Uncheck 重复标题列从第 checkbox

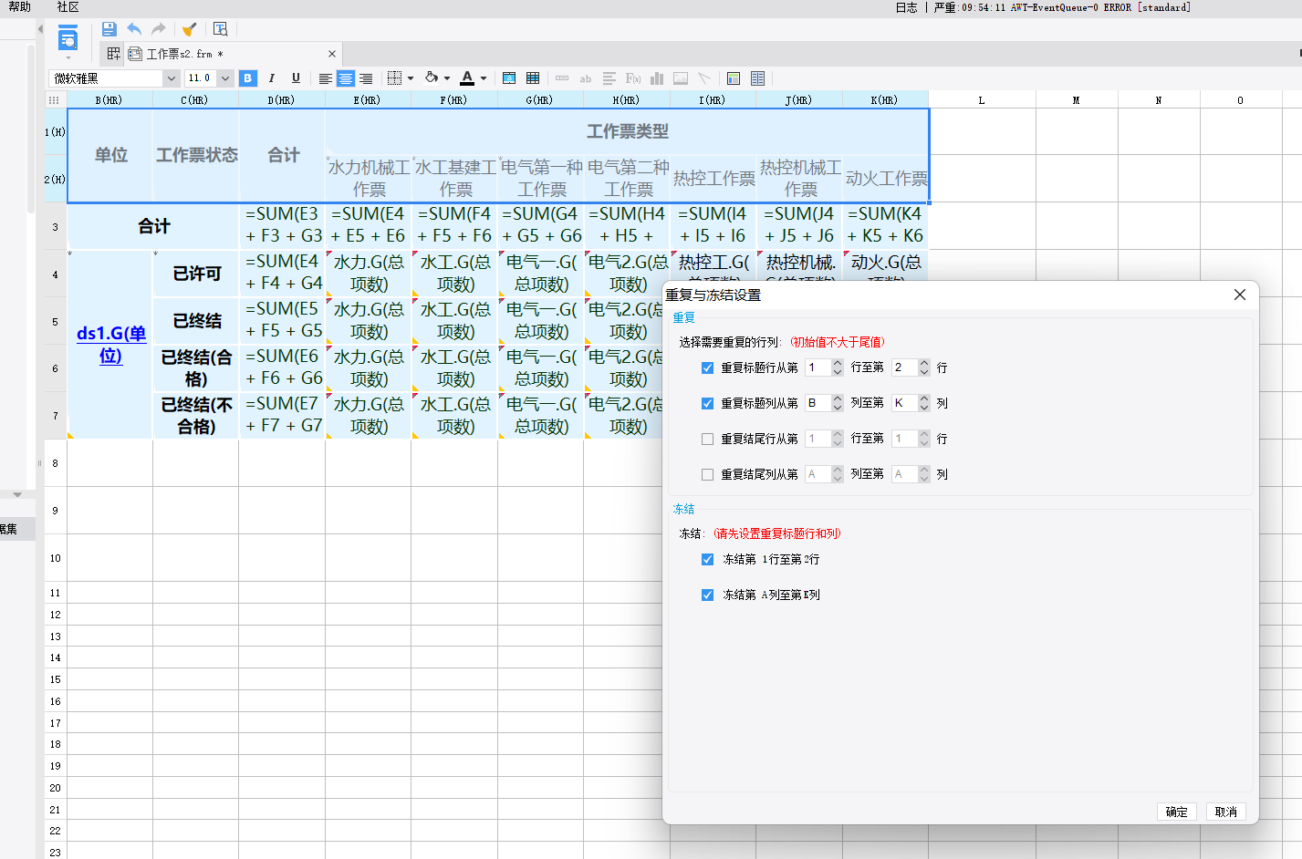(707, 403)
